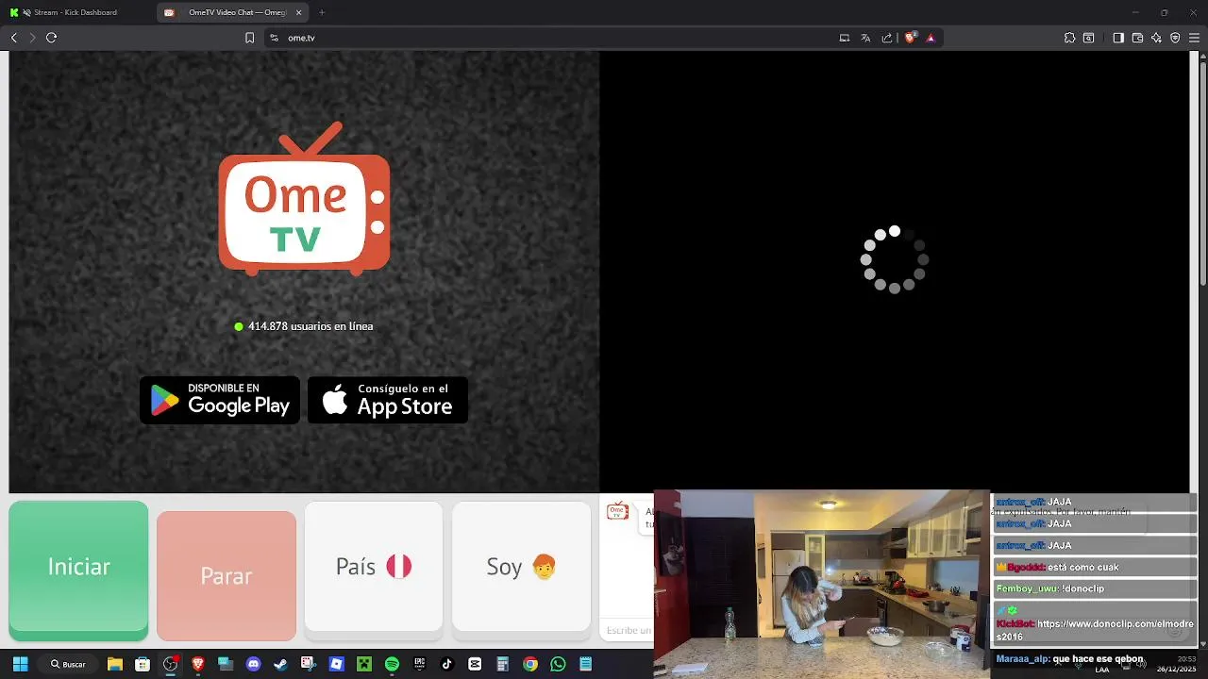The width and height of the screenshot is (1208, 679).
Task: Go back in browser history
Action: (13, 38)
